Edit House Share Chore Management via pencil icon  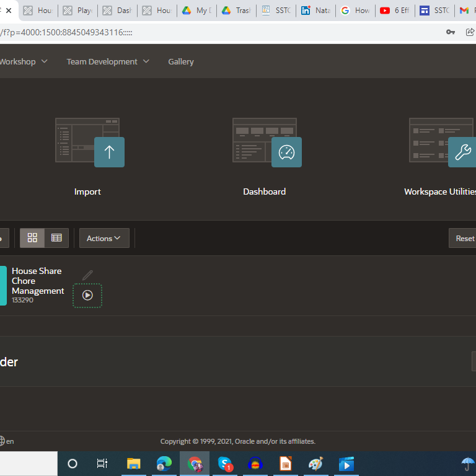click(87, 275)
